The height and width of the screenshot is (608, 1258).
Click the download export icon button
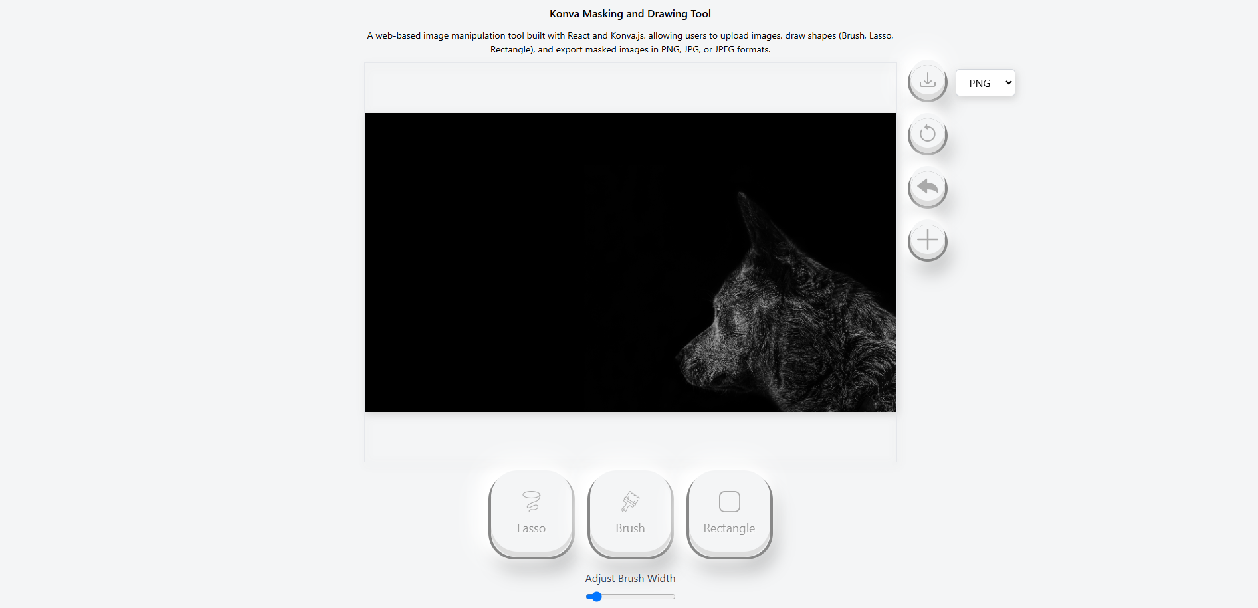pos(927,82)
